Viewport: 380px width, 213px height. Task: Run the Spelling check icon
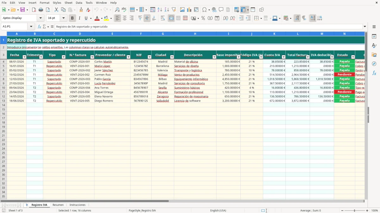pyautogui.click(x=124, y=10)
